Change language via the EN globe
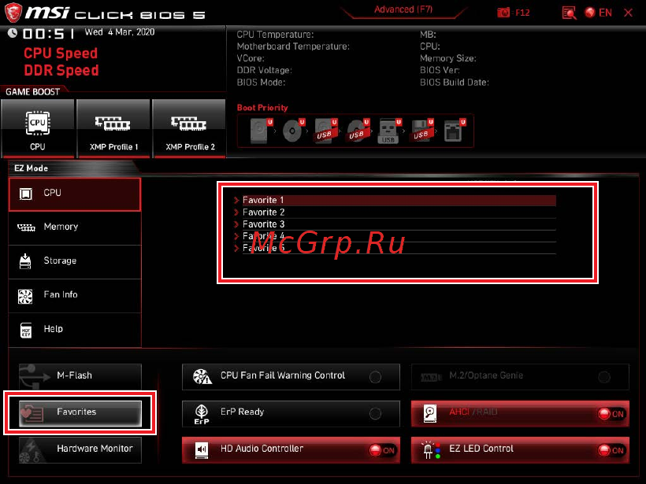Screen dimensions: 646x484 (x=598, y=13)
